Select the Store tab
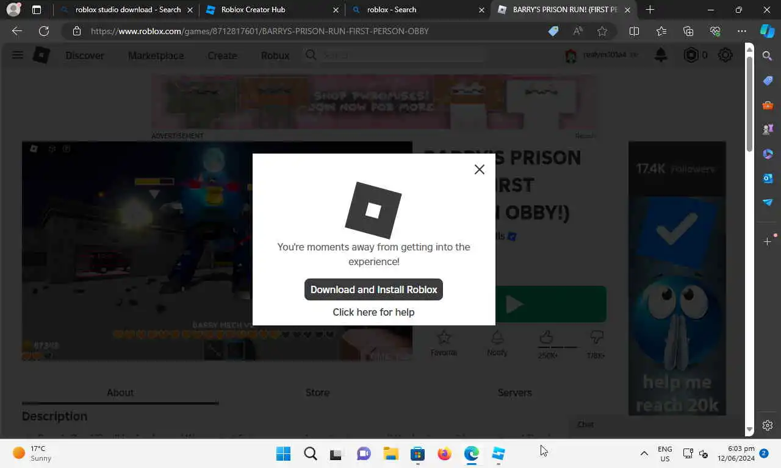This screenshot has width=781, height=468. pos(317,392)
